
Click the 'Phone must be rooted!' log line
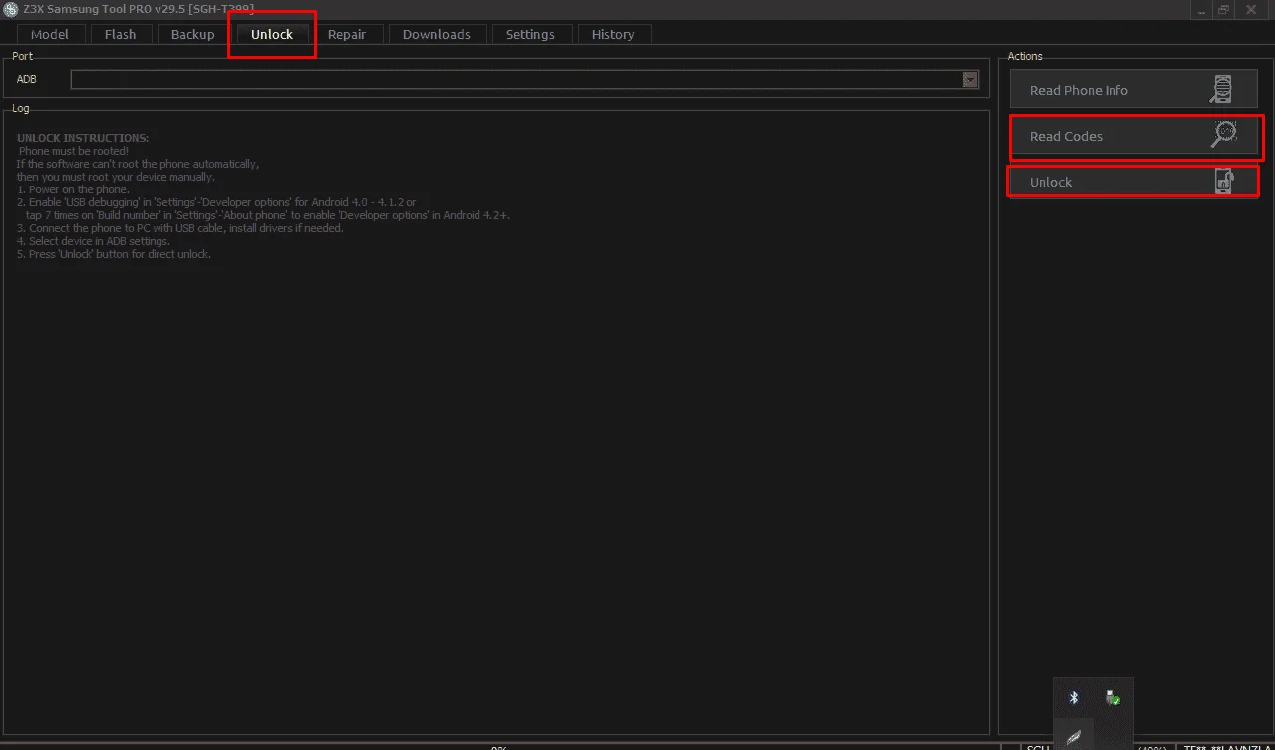point(74,151)
